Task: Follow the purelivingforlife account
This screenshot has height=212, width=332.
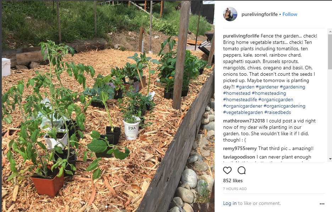Action: (290, 14)
